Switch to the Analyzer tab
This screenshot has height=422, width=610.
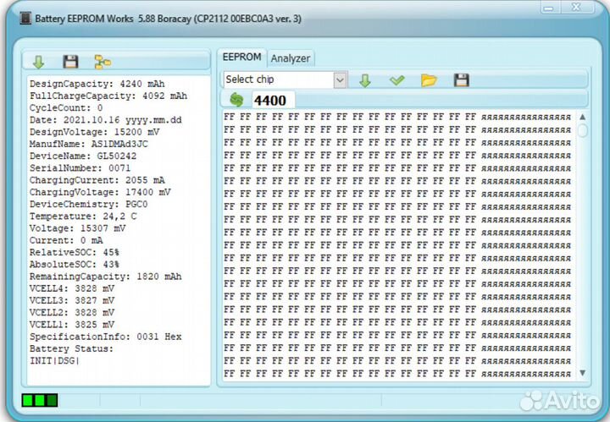291,58
